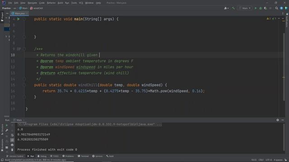Open the TODO tool window

click(54, 156)
